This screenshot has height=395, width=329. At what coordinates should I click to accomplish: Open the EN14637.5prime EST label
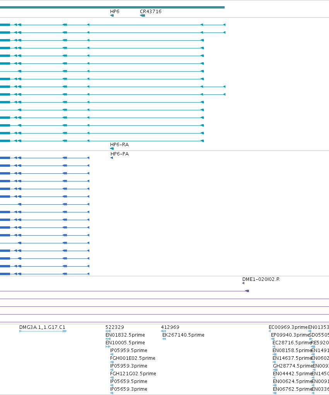pos(292,358)
